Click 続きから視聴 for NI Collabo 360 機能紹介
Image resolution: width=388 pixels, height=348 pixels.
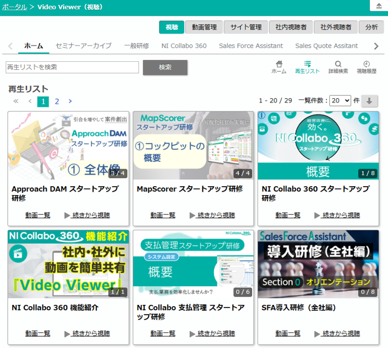point(87,333)
